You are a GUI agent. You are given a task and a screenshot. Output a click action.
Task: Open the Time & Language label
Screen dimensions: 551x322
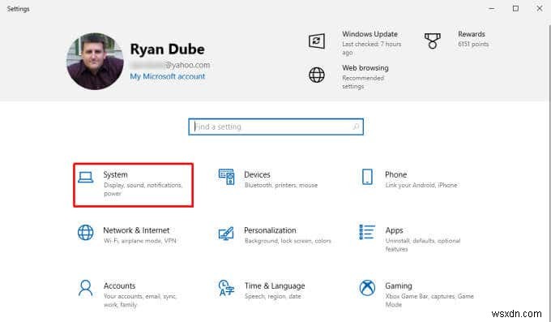275,286
